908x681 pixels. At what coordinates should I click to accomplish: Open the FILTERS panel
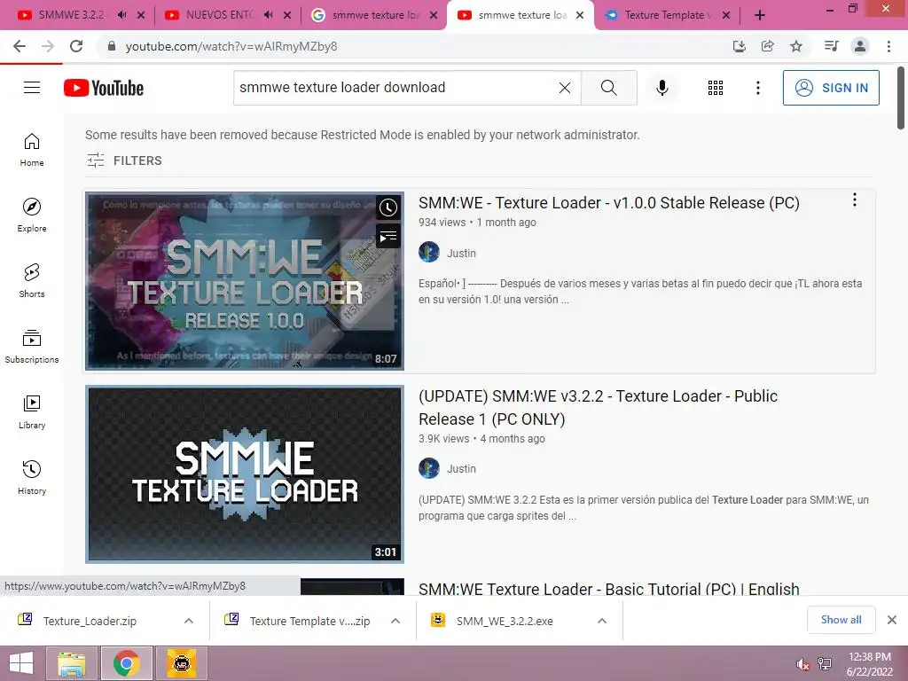tap(124, 160)
